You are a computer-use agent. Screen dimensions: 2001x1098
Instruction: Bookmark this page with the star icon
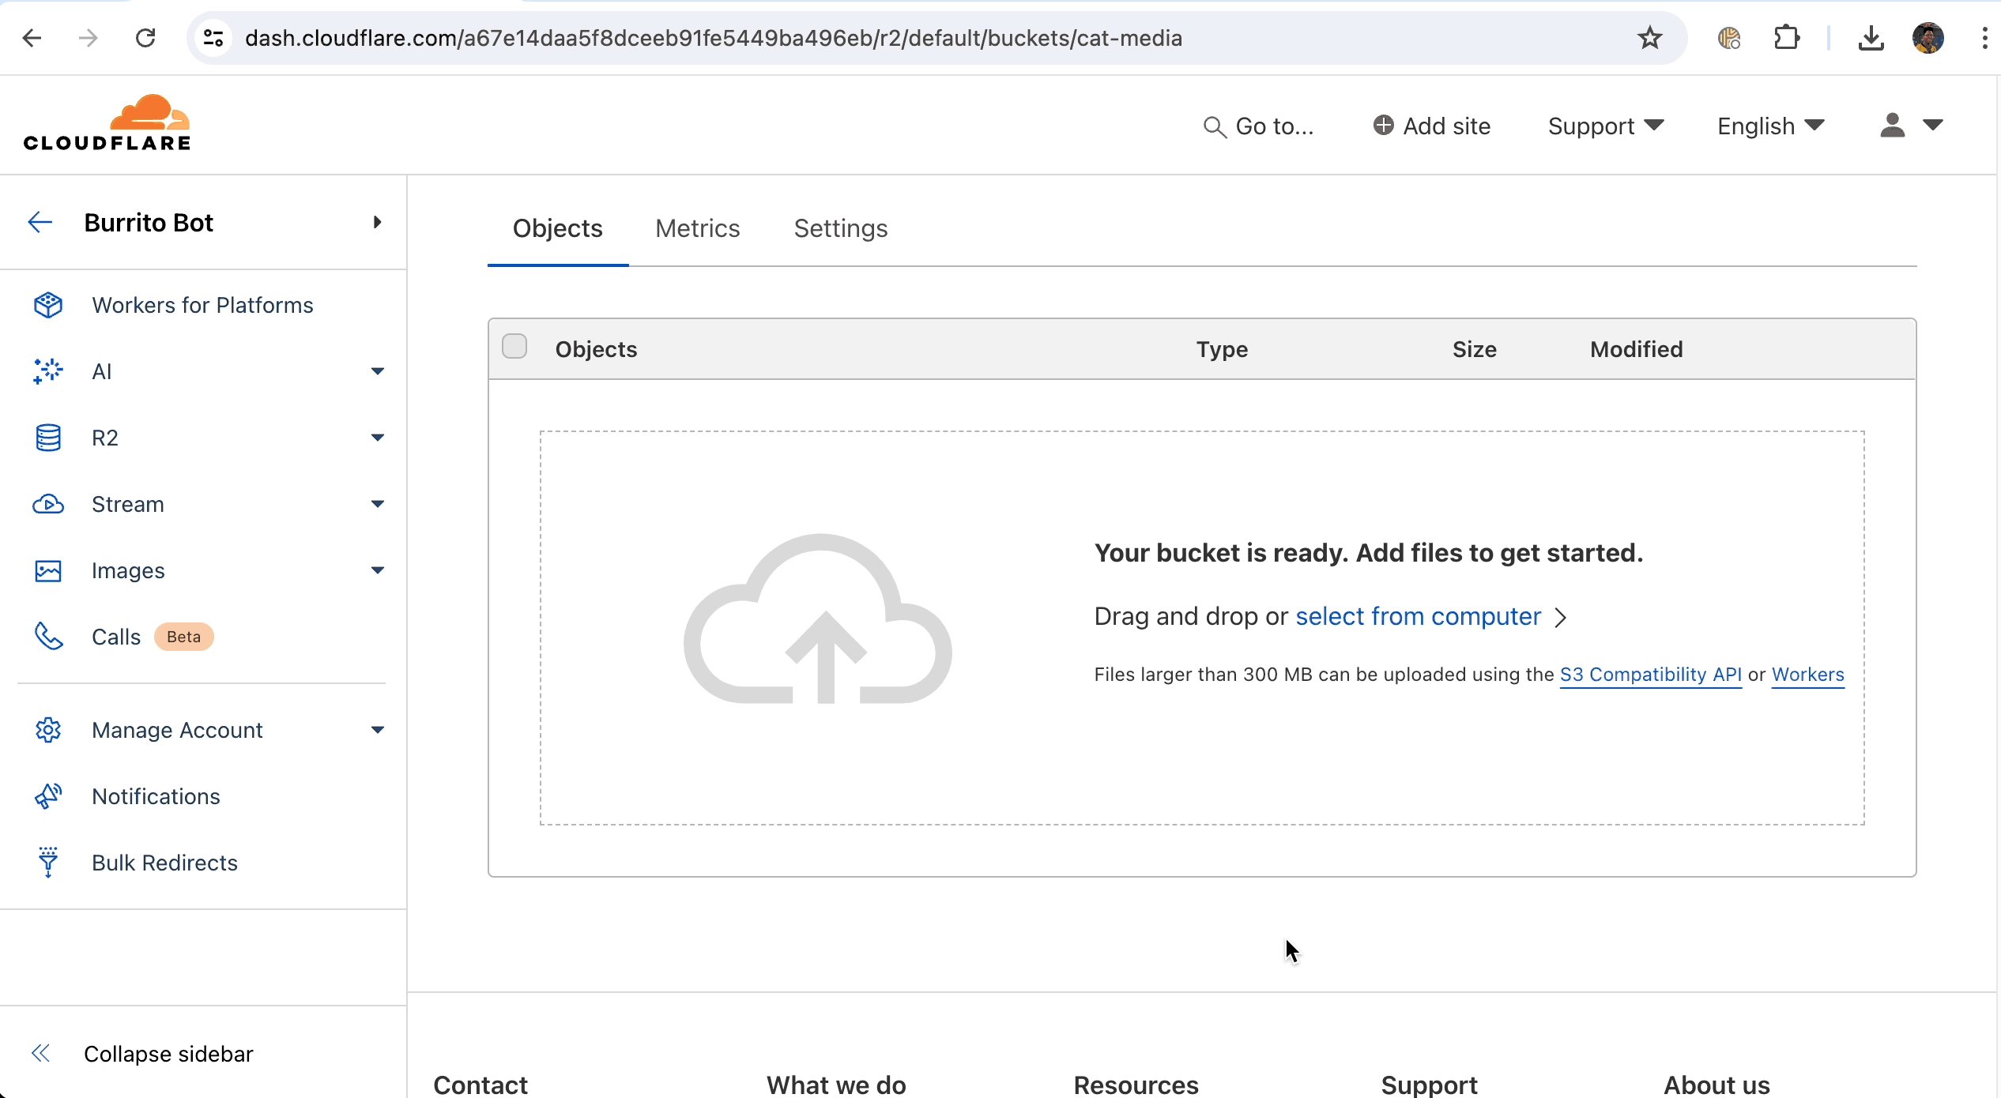pos(1649,38)
